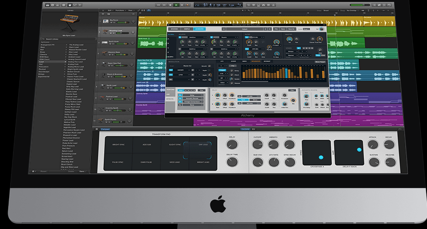The height and width of the screenshot is (229, 427).
Task: Expand the Lead category in Library
Action: coord(42,62)
